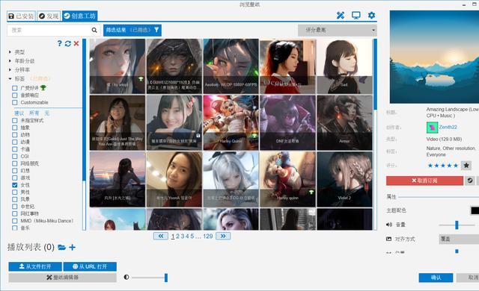Tick the 动漫 (Anime) tag checkbox

[x=15, y=142]
